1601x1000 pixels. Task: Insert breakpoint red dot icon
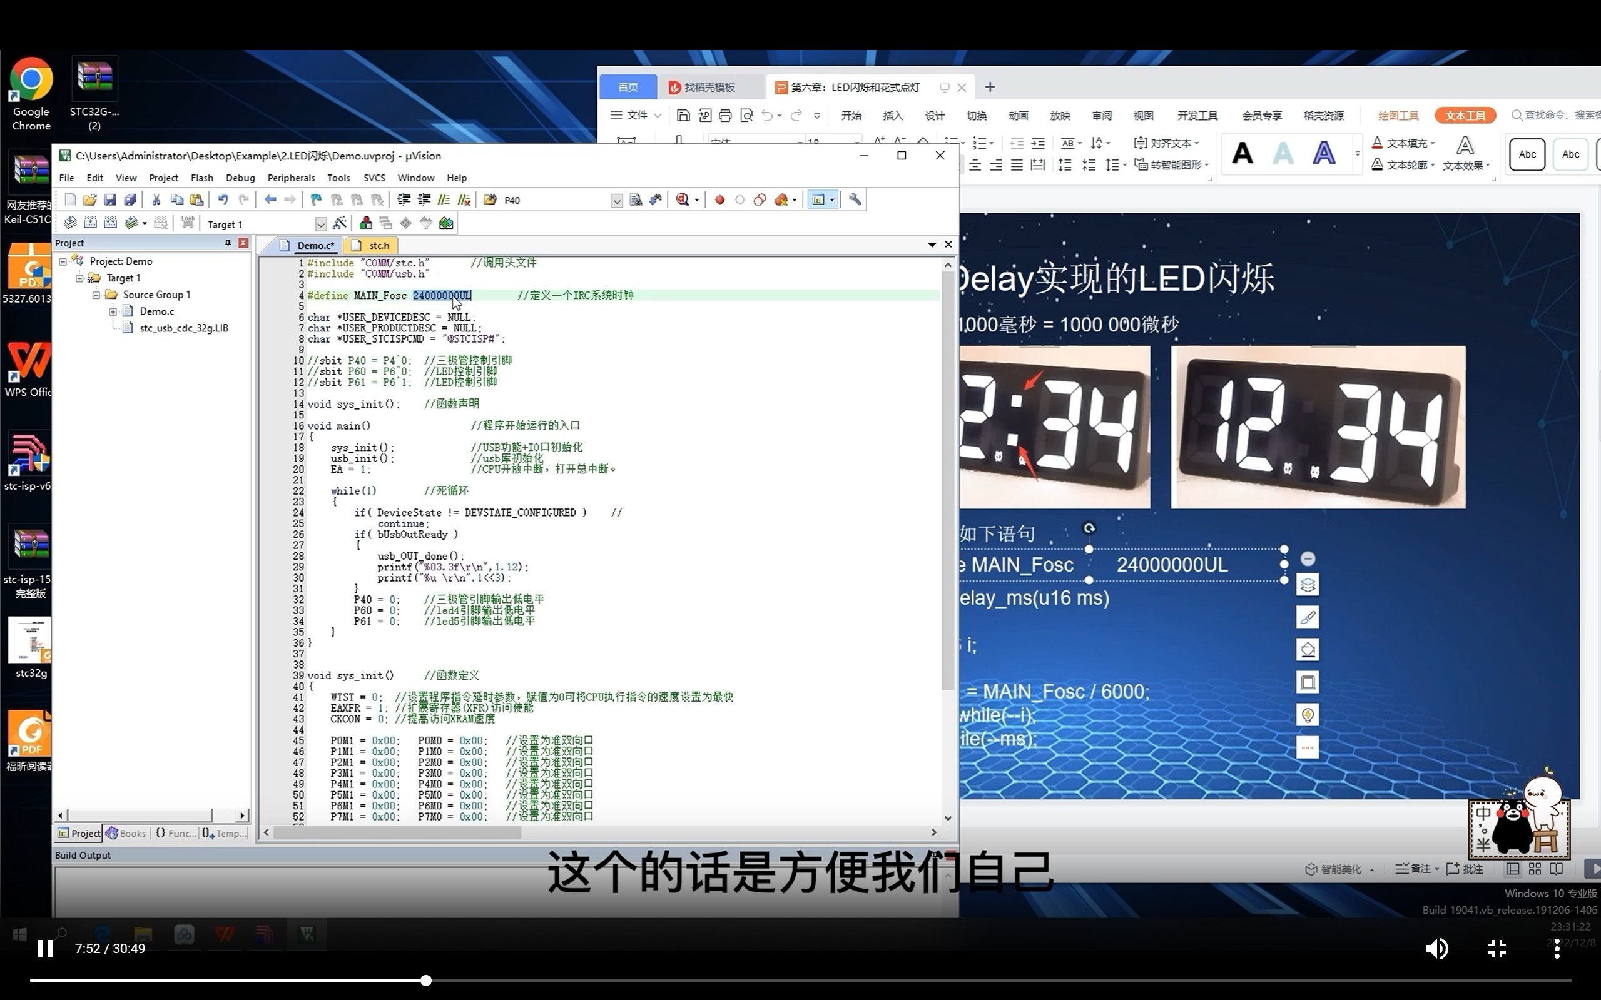click(719, 199)
